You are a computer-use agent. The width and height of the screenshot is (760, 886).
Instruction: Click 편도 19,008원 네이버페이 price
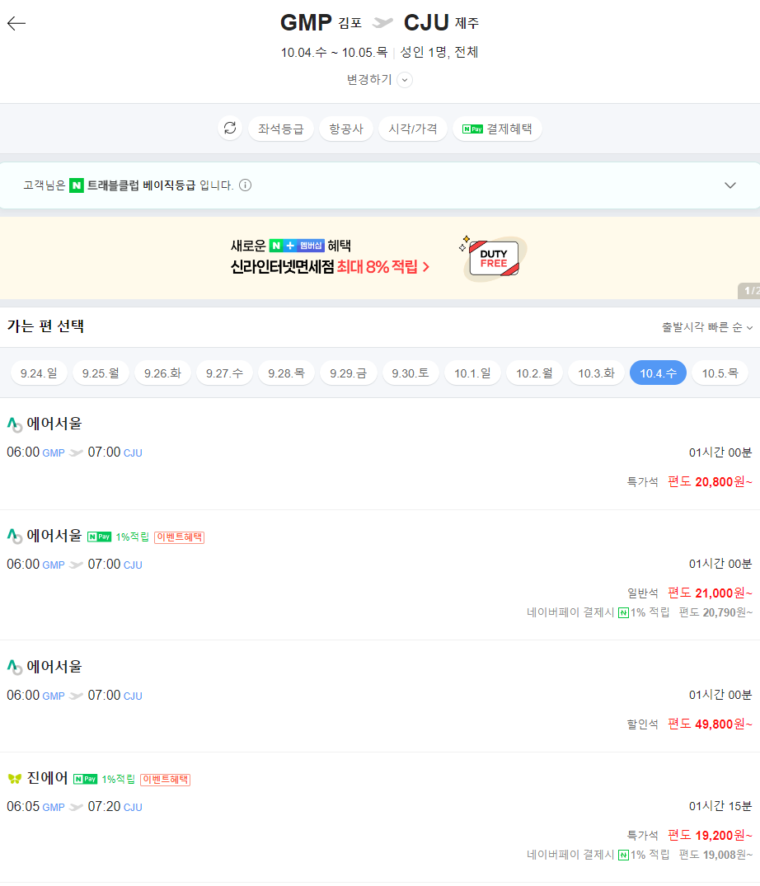coord(715,855)
